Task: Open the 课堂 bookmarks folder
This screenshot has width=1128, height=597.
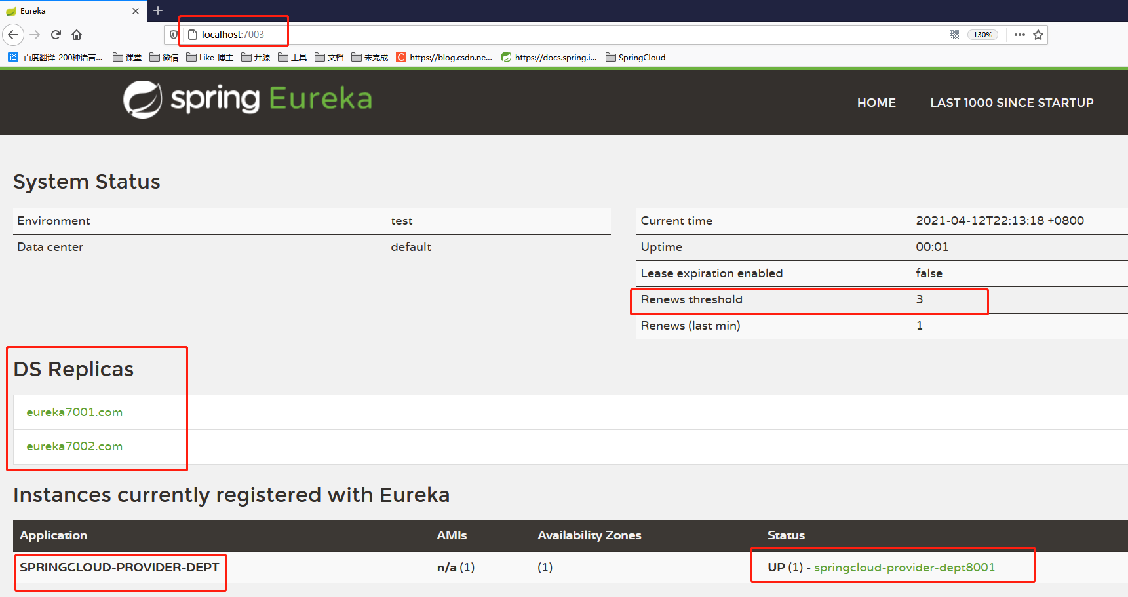Action: click(x=127, y=58)
